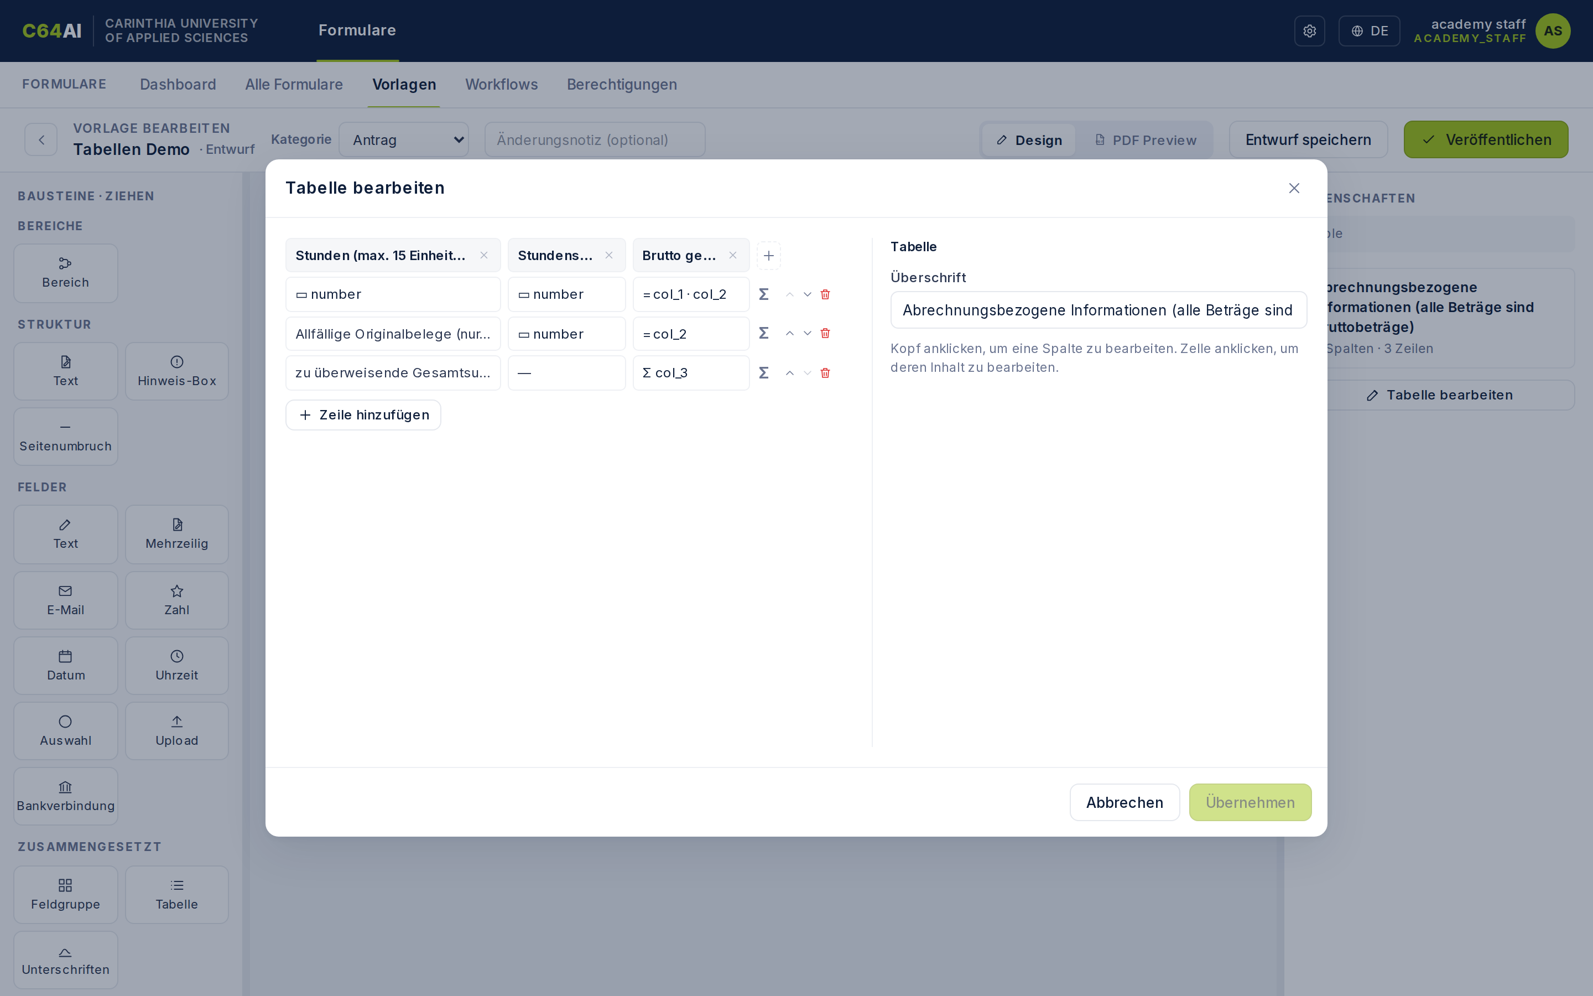1593x996 pixels.
Task: Toggle sum icon on the Allfällige Originalbelege row
Action: [763, 333]
